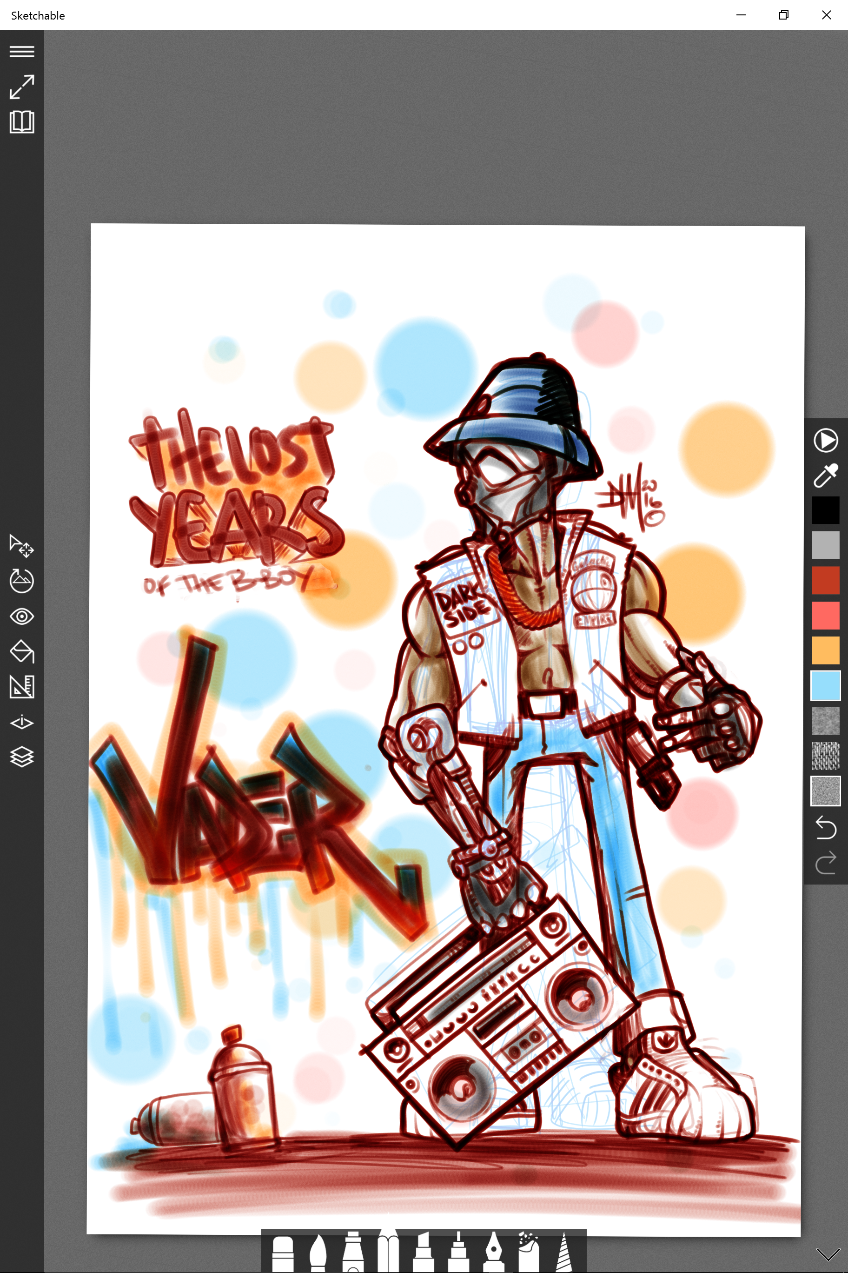The image size is (848, 1273).
Task: Choose the first gray texture swatch
Action: 825,721
